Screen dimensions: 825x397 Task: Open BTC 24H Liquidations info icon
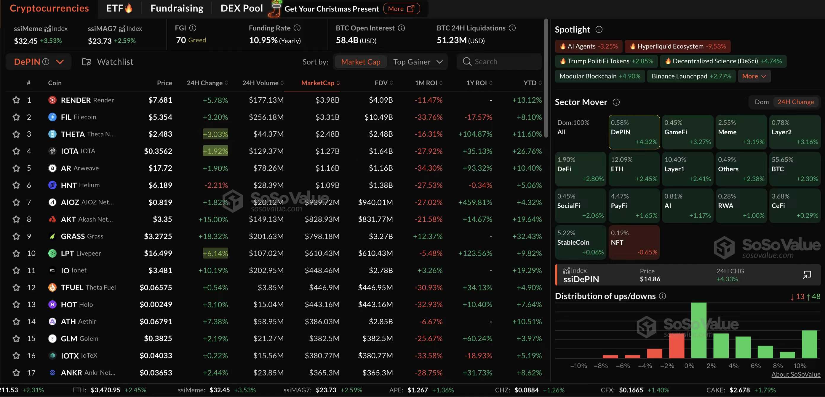[512, 28]
